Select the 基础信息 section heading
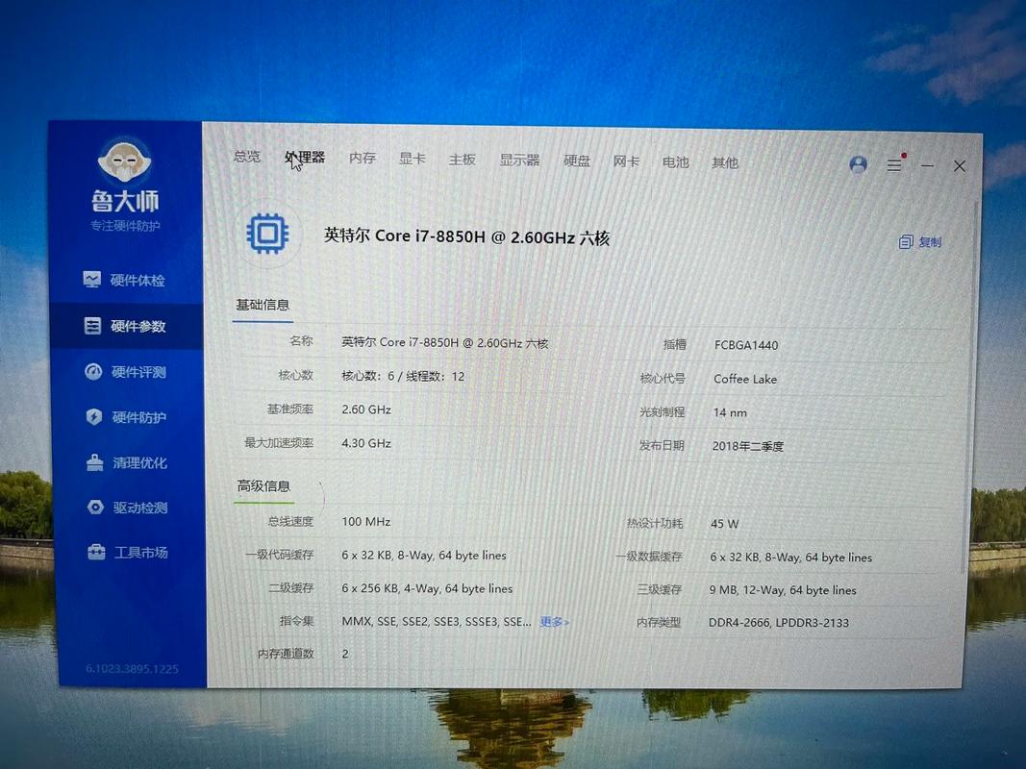 click(263, 306)
